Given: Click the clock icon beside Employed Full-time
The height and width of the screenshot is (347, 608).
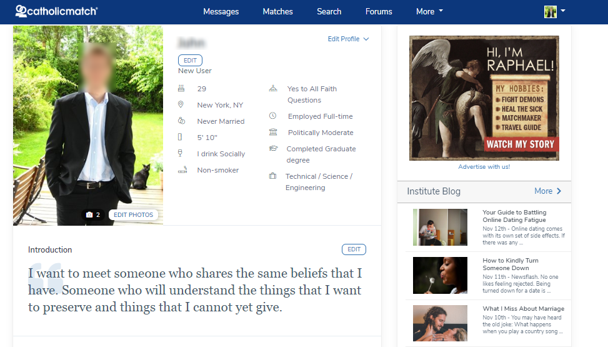Looking at the screenshot, I should 272,116.
